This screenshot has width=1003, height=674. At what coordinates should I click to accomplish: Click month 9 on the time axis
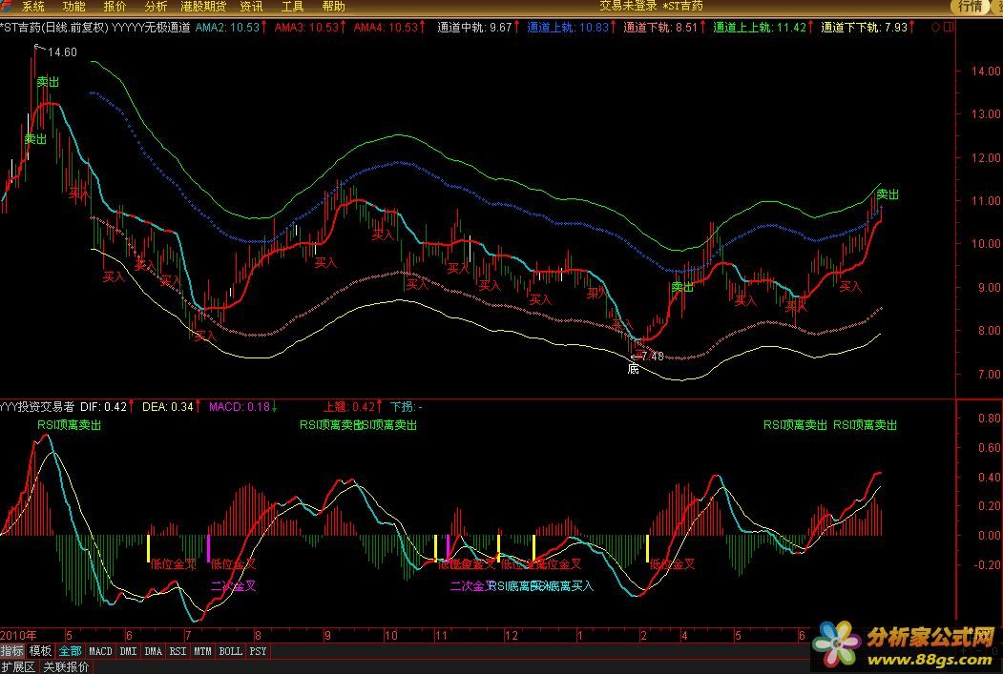pyautogui.click(x=327, y=635)
